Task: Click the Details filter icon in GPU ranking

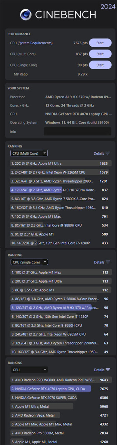Action: coord(108,370)
